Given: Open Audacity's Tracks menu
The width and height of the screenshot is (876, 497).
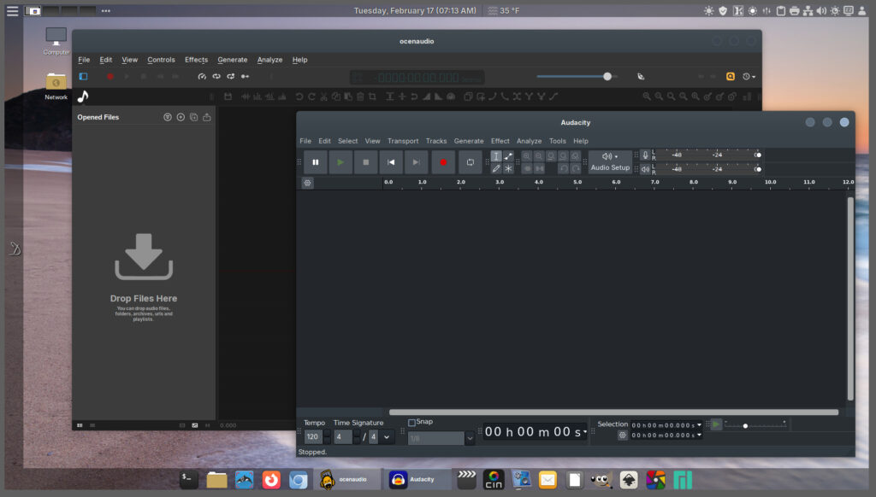Looking at the screenshot, I should pyautogui.click(x=435, y=141).
